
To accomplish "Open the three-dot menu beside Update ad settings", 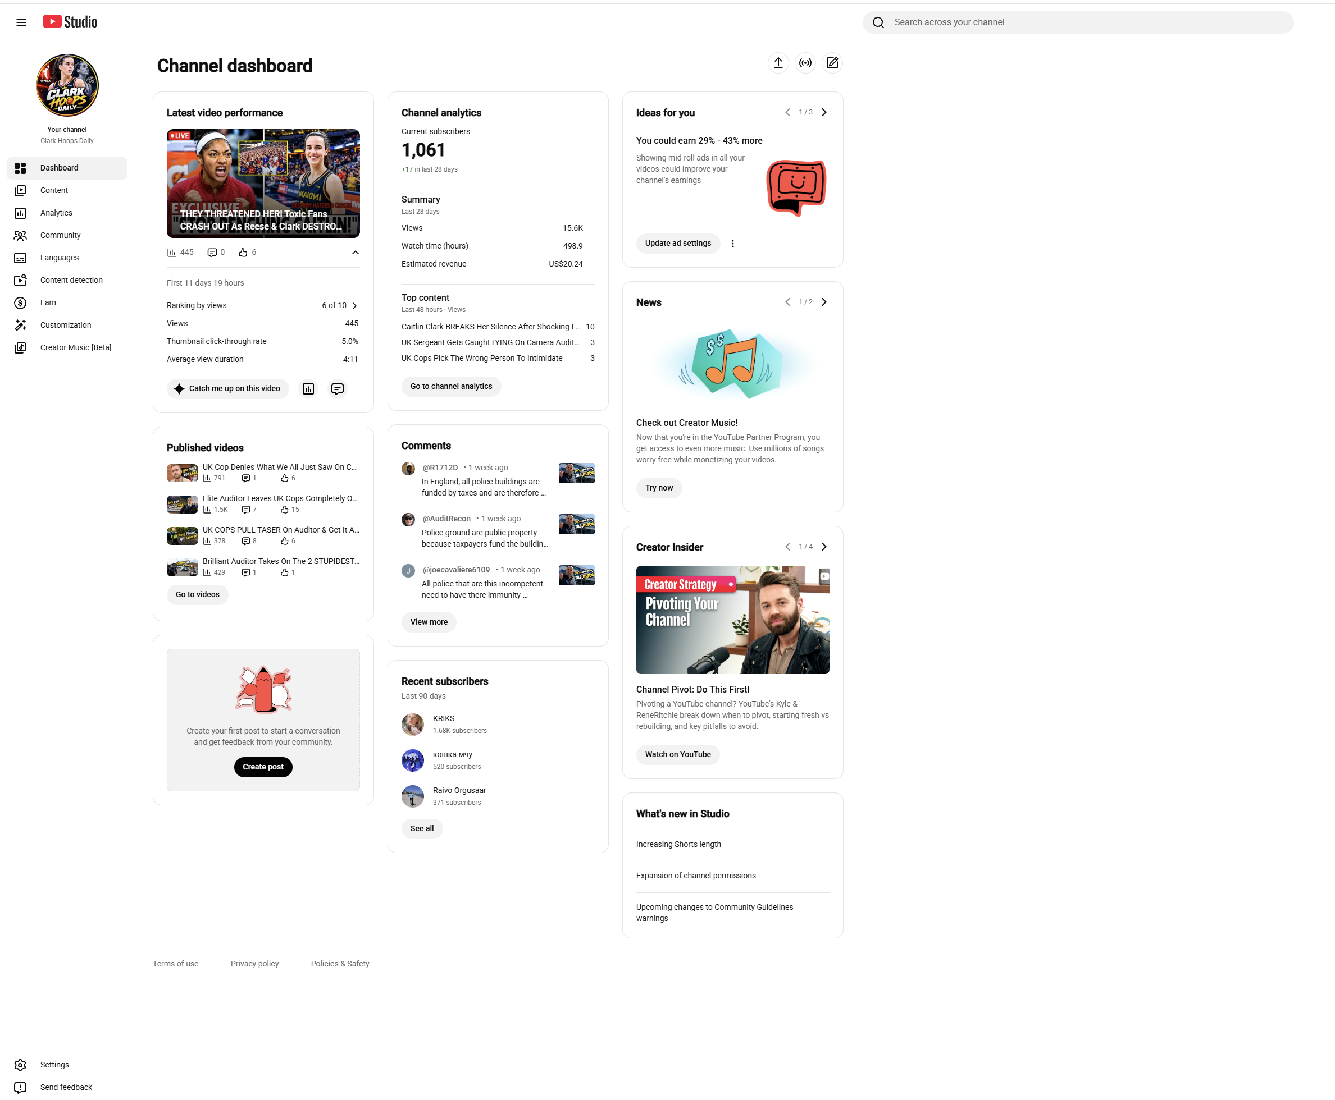I will [732, 244].
